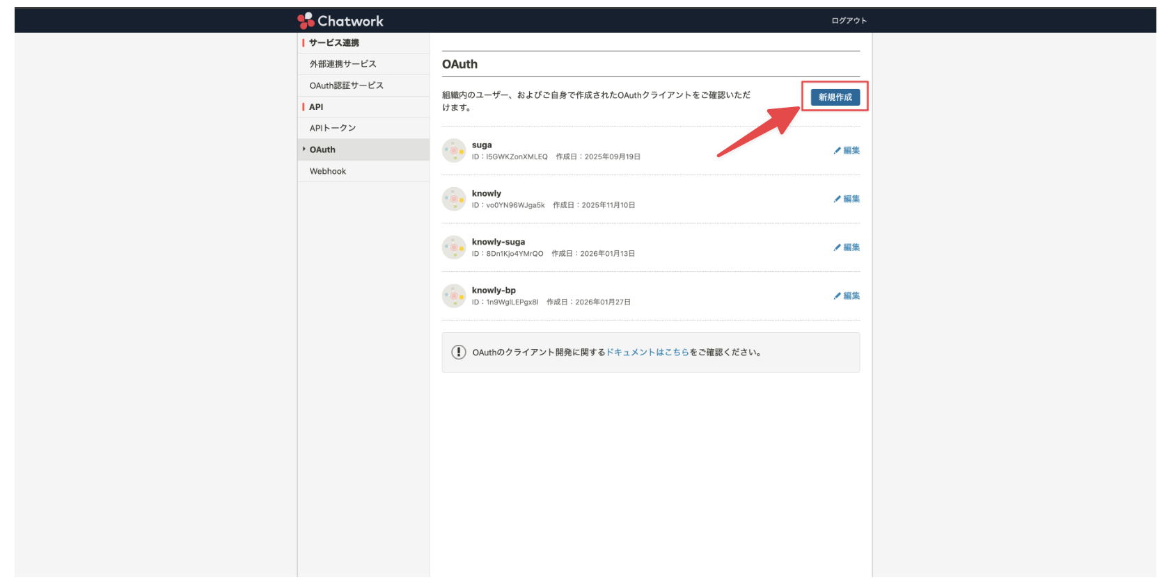Log out via ログアウト link
The width and height of the screenshot is (1171, 584).
[x=849, y=21]
